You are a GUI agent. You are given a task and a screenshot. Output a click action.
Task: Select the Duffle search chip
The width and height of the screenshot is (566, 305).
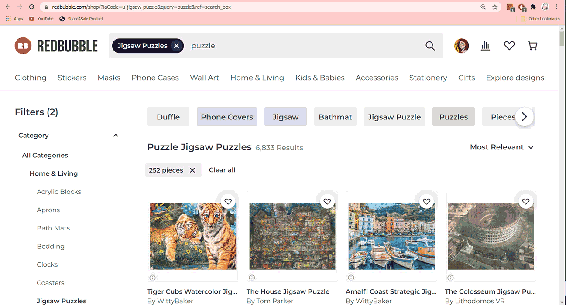pyautogui.click(x=168, y=117)
